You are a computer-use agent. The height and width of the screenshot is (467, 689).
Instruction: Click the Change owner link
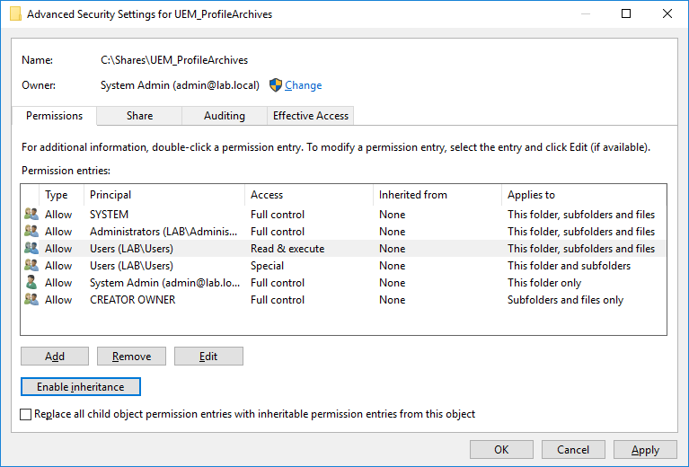tap(303, 85)
